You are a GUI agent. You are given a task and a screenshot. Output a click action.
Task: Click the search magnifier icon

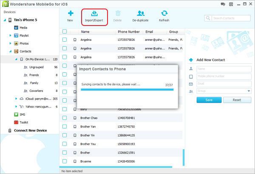tap(208, 18)
